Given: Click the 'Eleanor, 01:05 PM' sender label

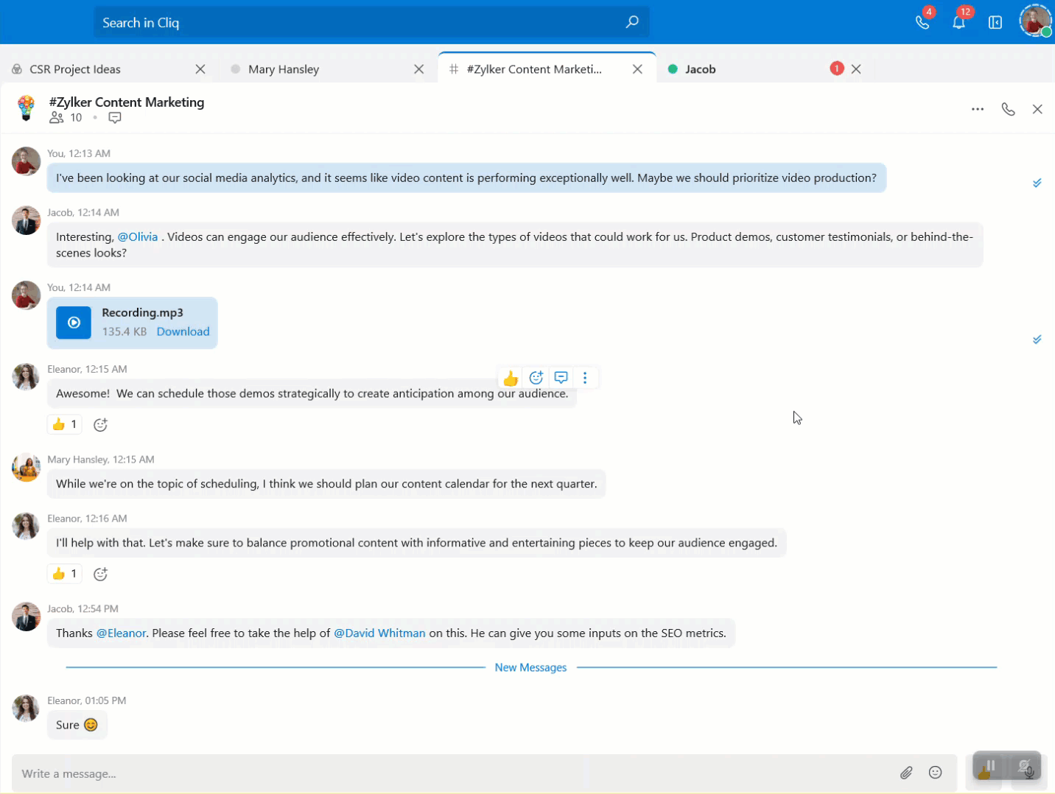Looking at the screenshot, I should click(87, 700).
